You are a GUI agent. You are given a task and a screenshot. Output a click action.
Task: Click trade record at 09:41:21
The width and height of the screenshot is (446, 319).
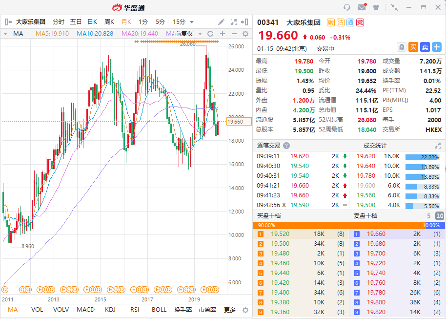tap(301, 186)
